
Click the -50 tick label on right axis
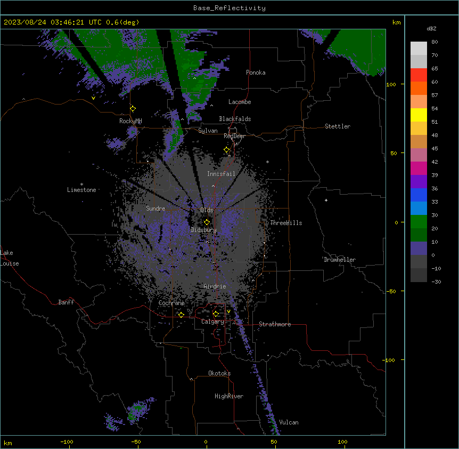pos(391,291)
